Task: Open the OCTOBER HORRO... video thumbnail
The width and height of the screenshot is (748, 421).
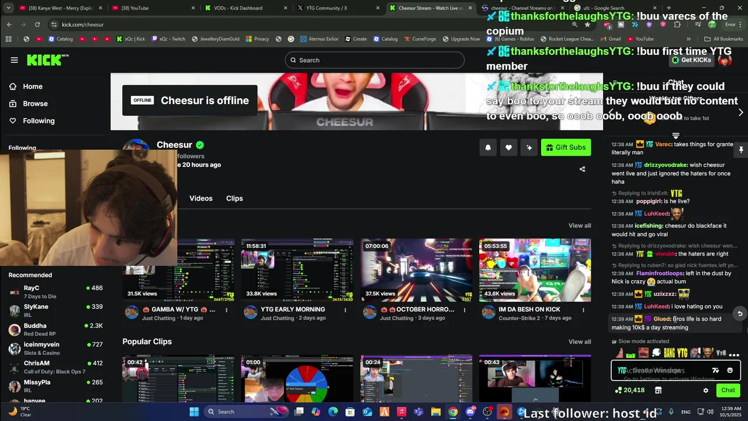Action: tap(416, 270)
